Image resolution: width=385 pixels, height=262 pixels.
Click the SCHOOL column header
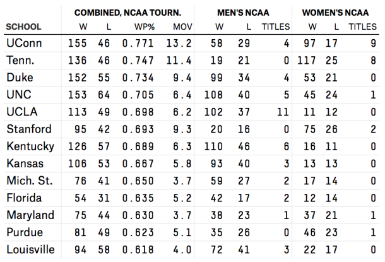[23, 27]
